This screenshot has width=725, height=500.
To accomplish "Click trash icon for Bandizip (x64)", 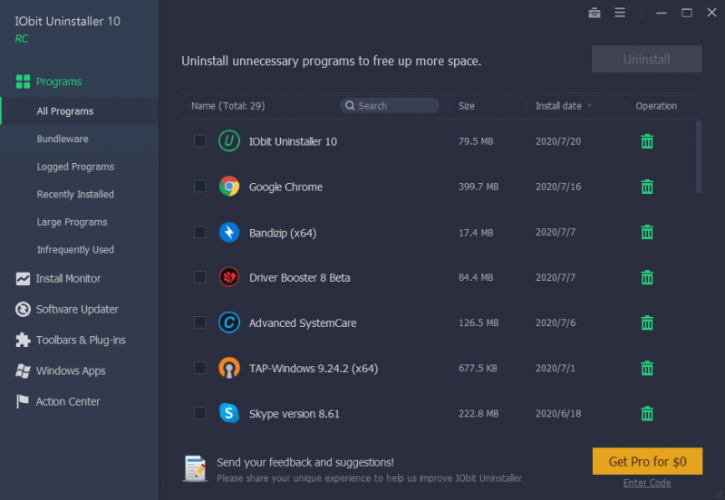I will coord(647,232).
